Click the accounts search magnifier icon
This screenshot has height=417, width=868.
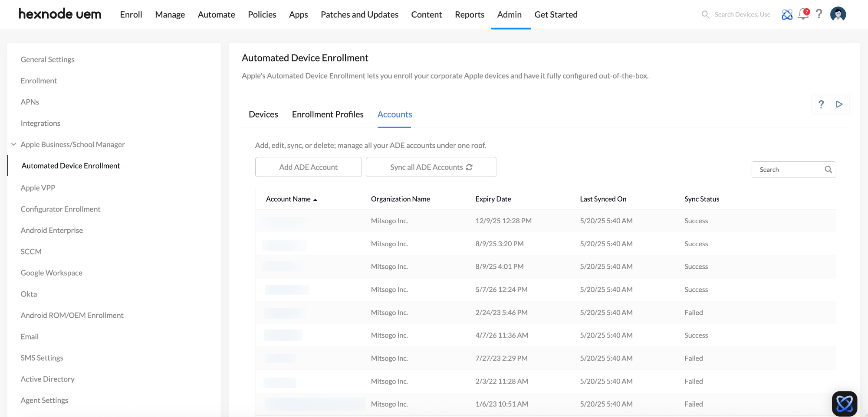(828, 169)
